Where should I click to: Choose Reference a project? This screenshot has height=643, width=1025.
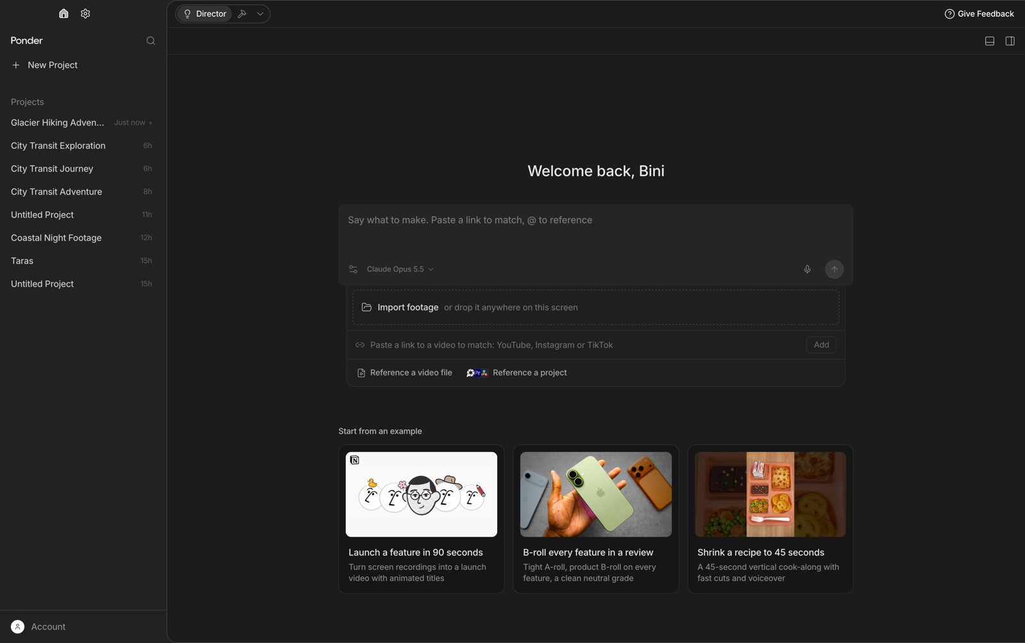(517, 373)
